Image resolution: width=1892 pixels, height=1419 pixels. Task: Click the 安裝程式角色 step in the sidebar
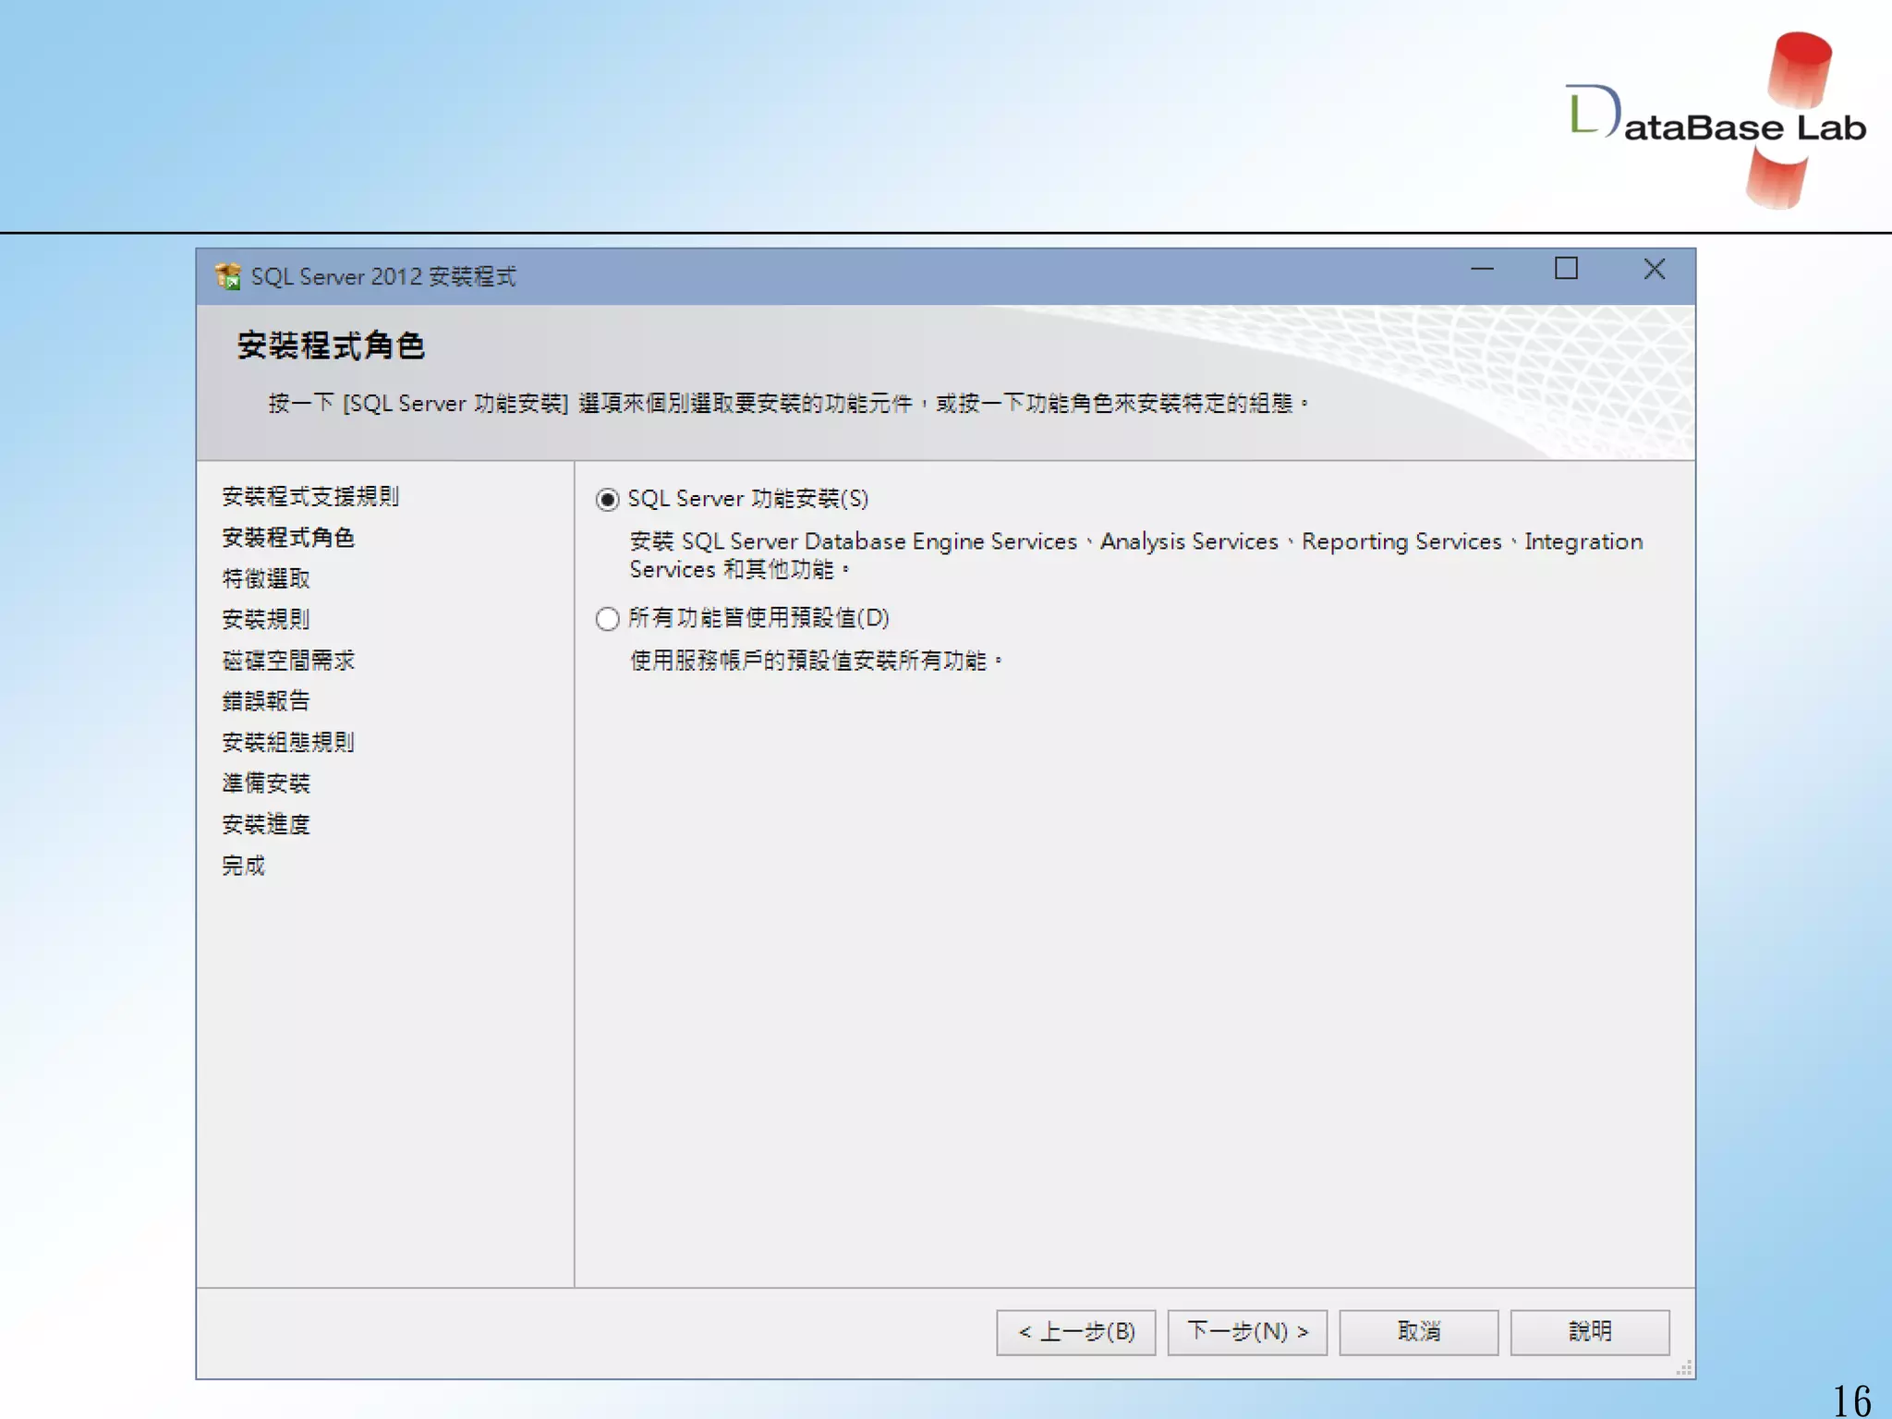tap(288, 538)
